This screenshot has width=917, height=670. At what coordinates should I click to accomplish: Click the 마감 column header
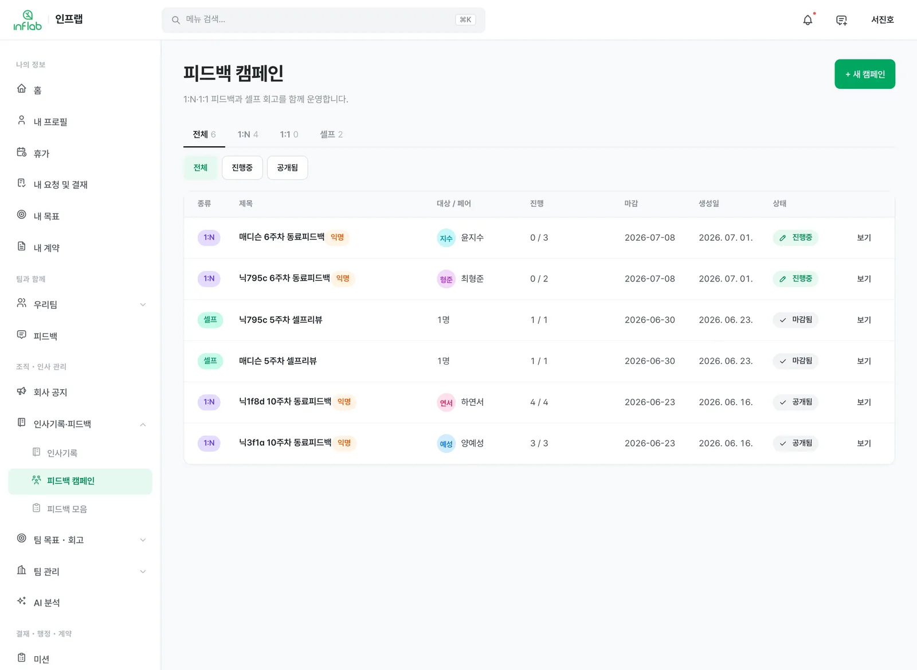[x=631, y=203]
